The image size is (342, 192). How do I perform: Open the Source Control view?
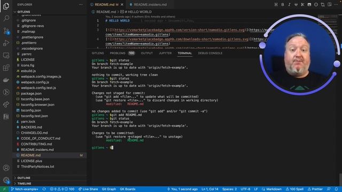[x=6, y=31]
